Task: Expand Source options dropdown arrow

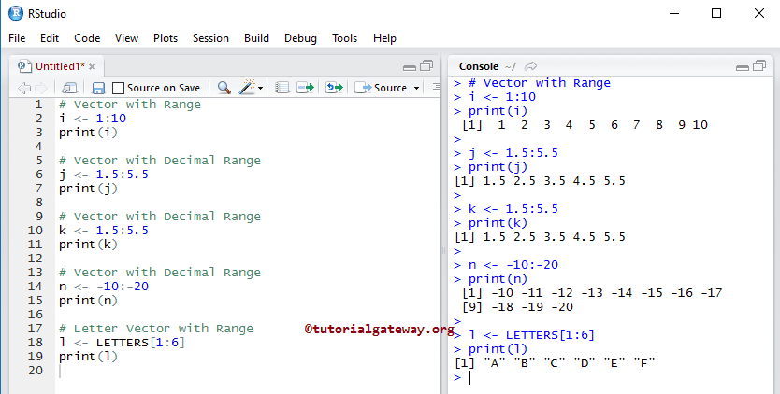Action: pyautogui.click(x=416, y=89)
